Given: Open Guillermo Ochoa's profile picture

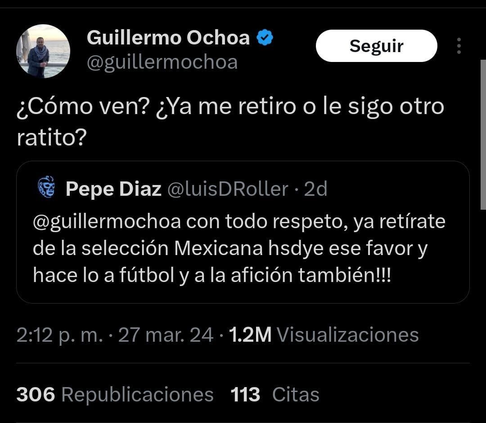Looking at the screenshot, I should [x=43, y=51].
